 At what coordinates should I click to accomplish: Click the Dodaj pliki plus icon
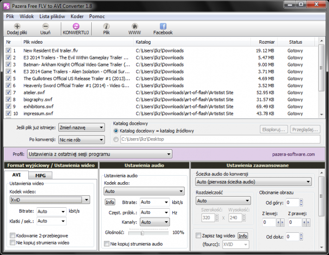17,26
